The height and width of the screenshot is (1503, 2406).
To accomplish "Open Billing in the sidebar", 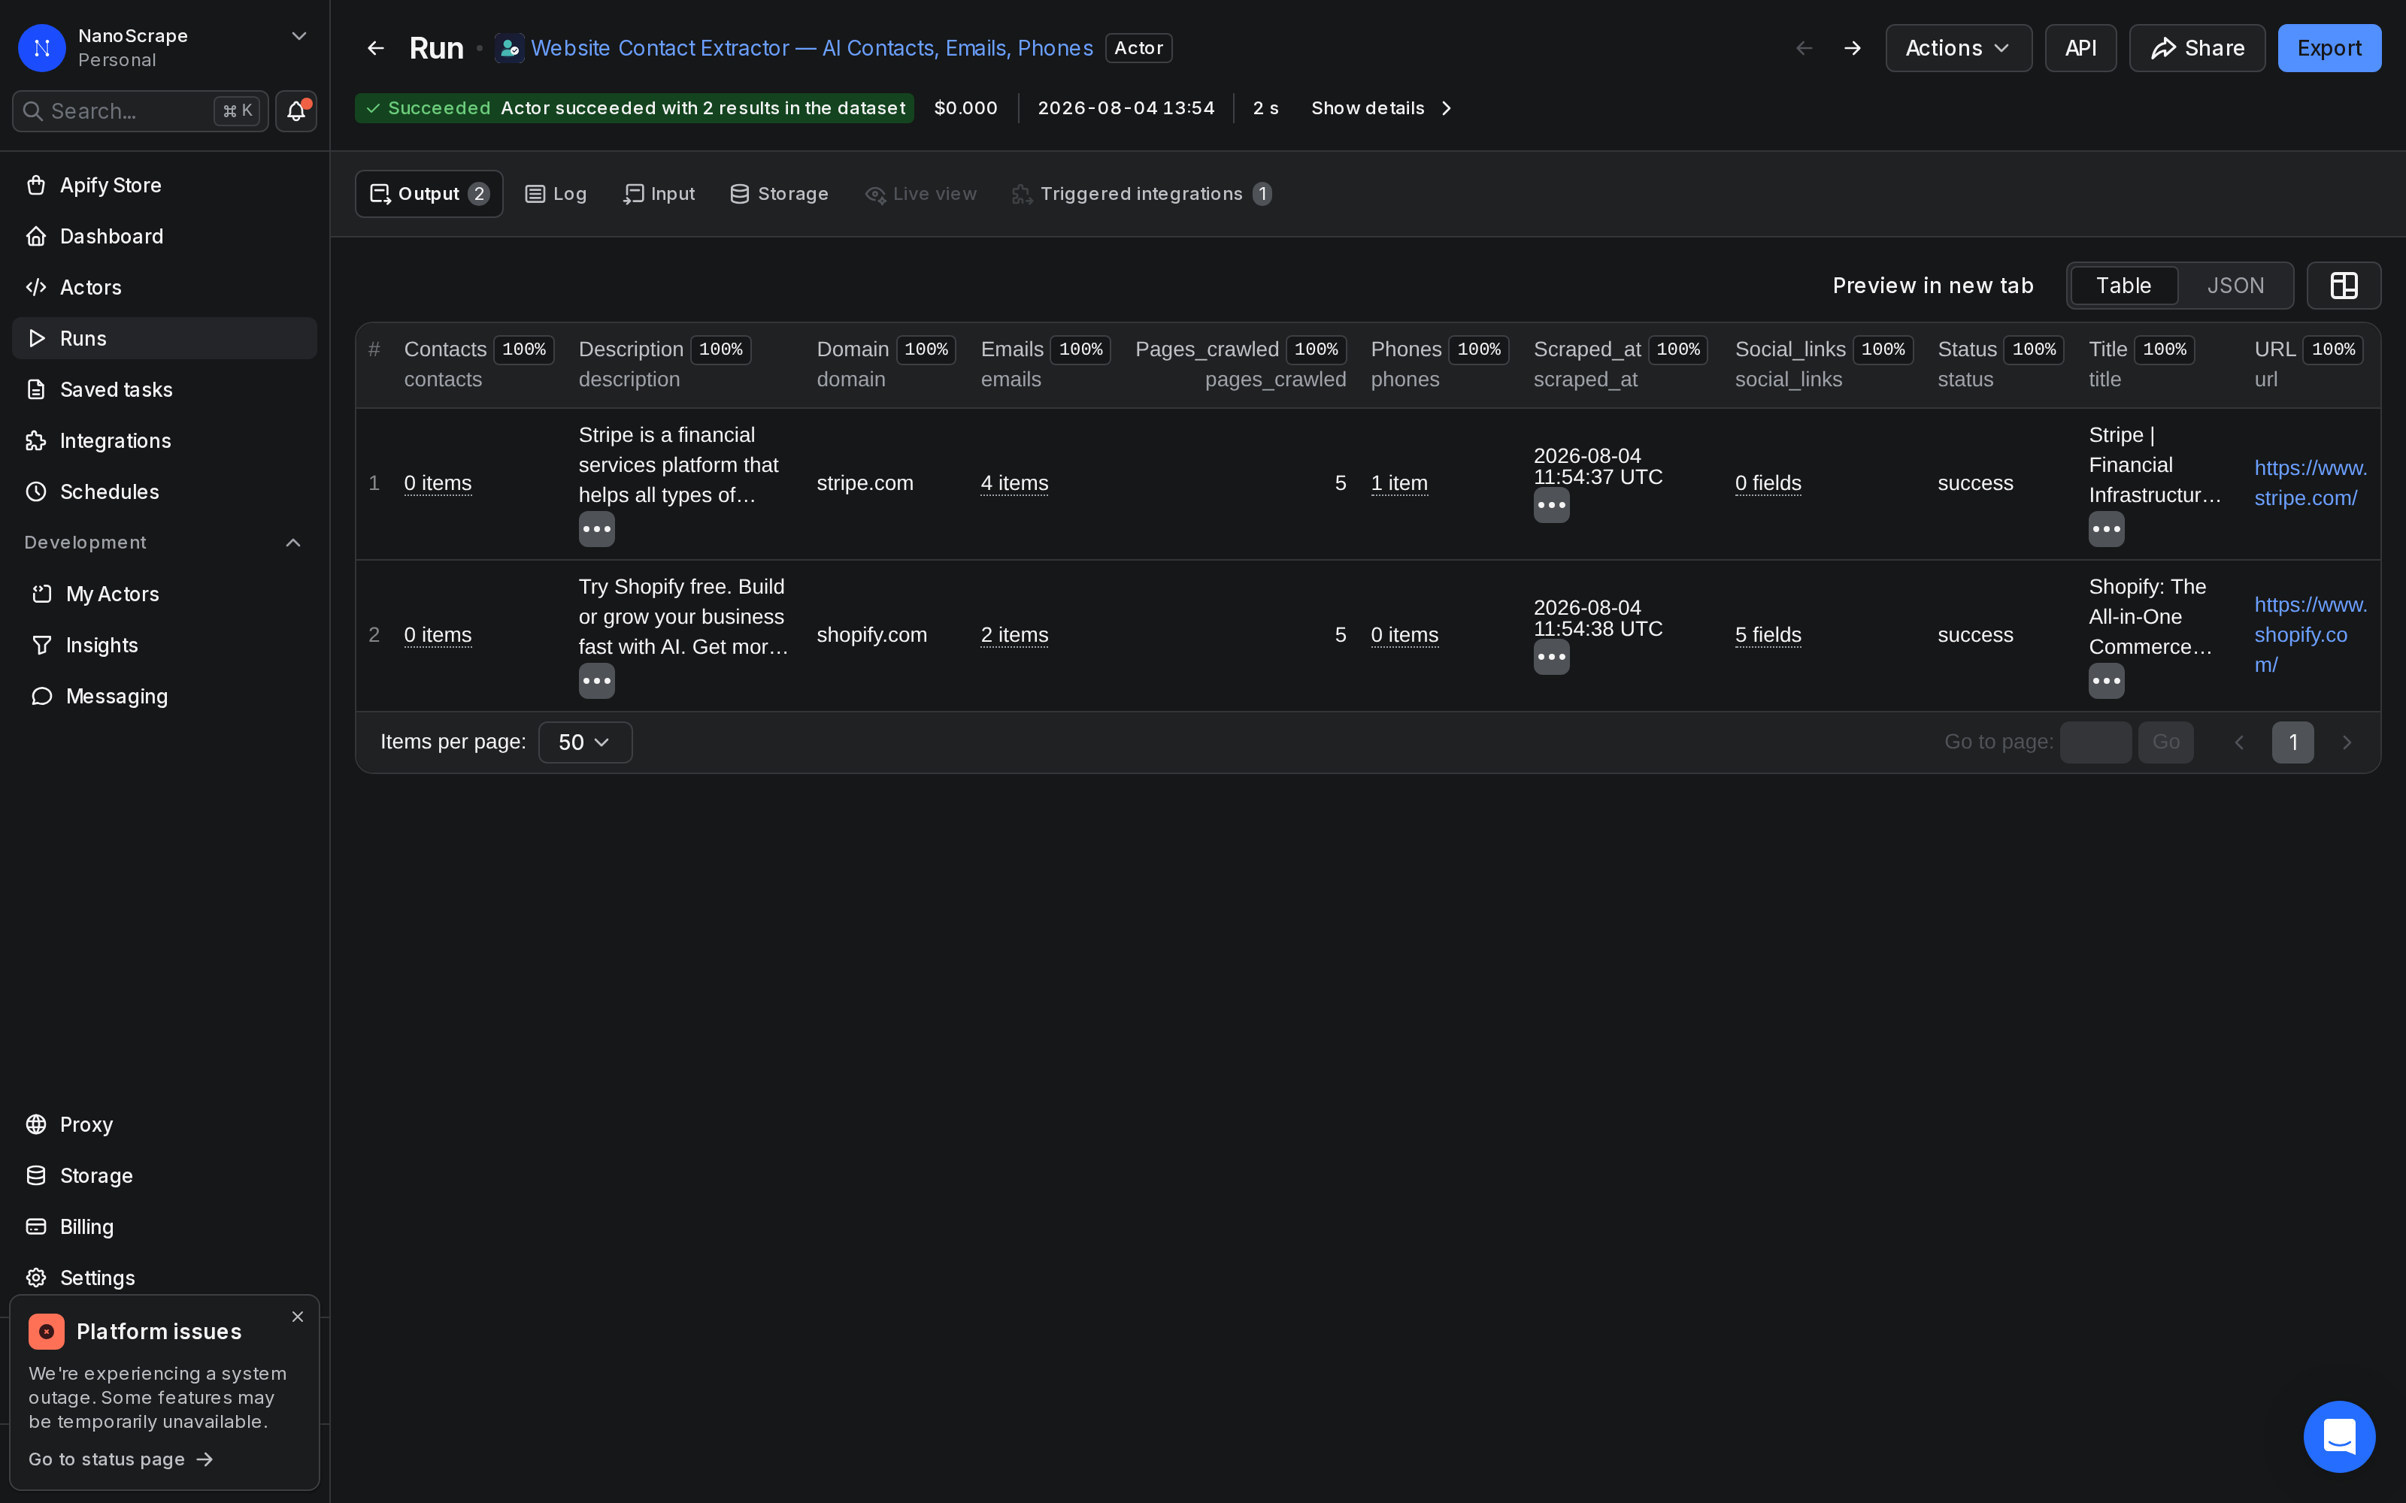I will [164, 1226].
